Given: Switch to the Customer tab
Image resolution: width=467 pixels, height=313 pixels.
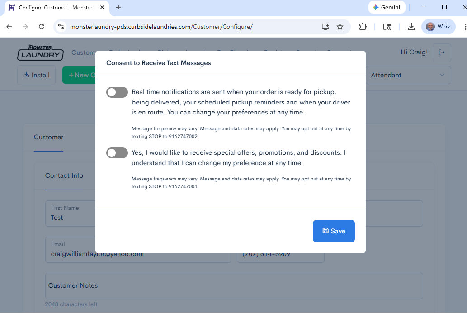Looking at the screenshot, I should point(48,137).
